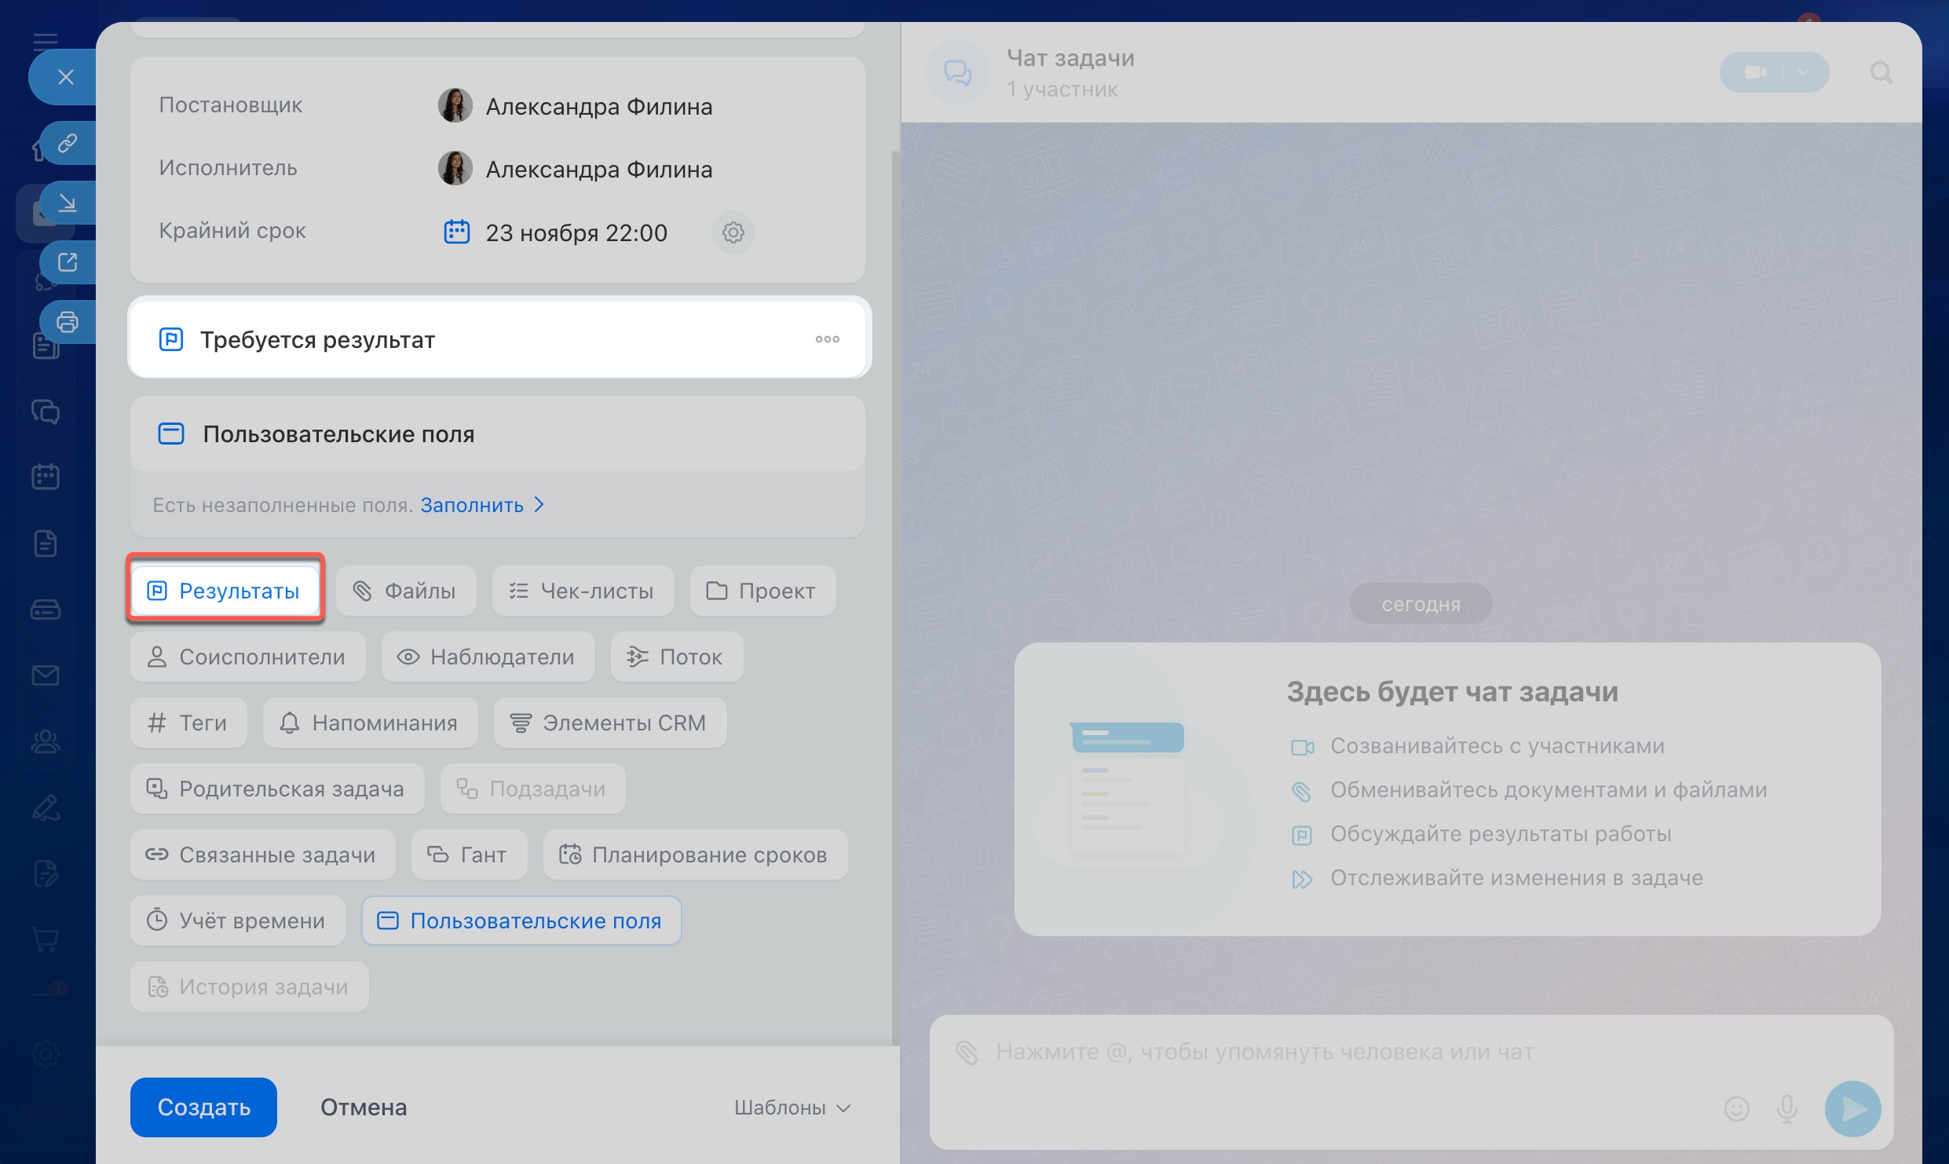1949x1164 pixels.
Task: Expand the Шаблоны dropdown
Action: (792, 1107)
